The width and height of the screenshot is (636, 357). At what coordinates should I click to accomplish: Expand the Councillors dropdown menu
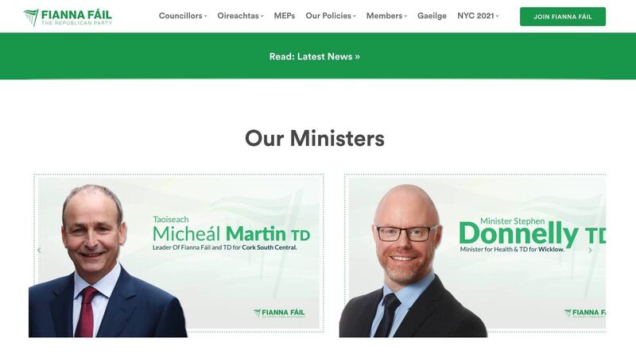click(183, 16)
